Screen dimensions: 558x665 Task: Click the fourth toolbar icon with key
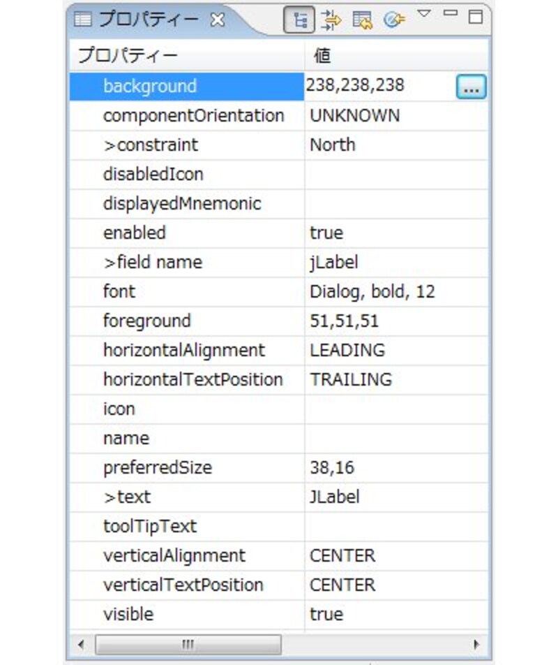394,20
